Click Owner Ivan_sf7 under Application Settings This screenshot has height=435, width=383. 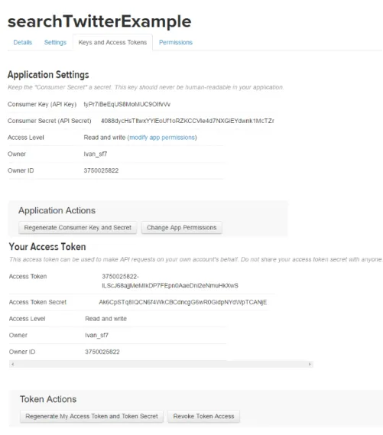[x=96, y=154]
